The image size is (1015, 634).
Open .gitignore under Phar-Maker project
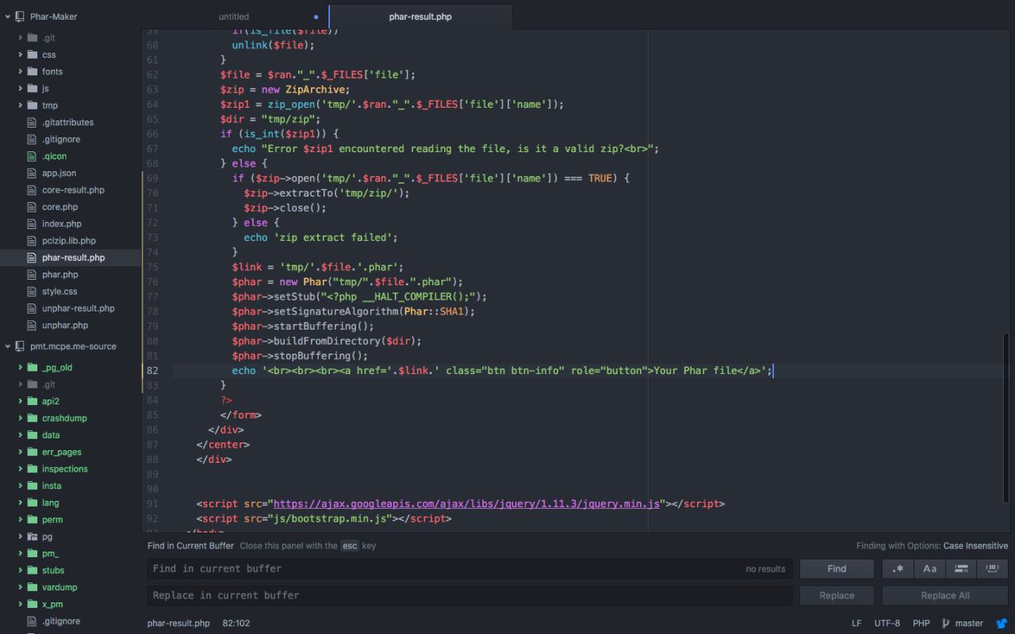click(61, 139)
